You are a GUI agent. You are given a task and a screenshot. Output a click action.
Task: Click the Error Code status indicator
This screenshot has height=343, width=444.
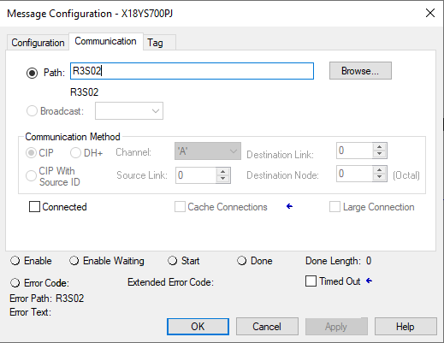tap(15, 283)
